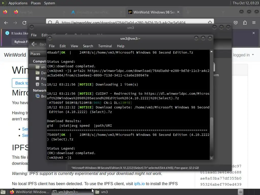The height and width of the screenshot is (195, 260).
Task: Click Firefox back arrow button
Action: (6, 23)
